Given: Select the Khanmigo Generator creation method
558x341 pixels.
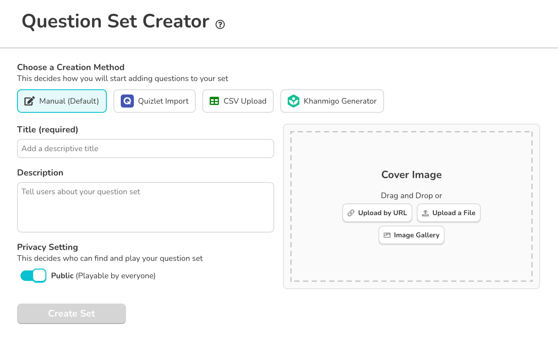Looking at the screenshot, I should click(332, 101).
